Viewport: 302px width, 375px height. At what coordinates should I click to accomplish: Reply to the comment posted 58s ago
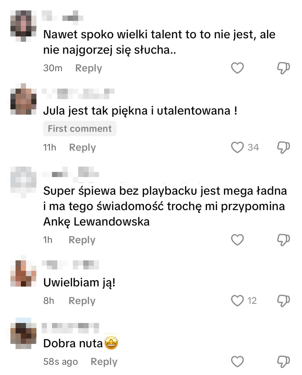(x=104, y=362)
